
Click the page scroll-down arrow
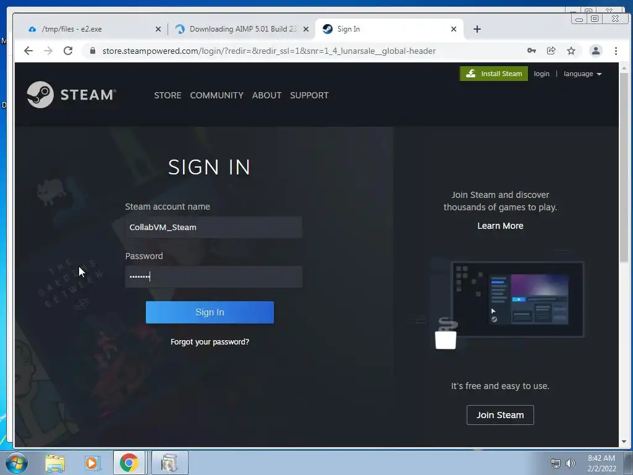(624, 442)
